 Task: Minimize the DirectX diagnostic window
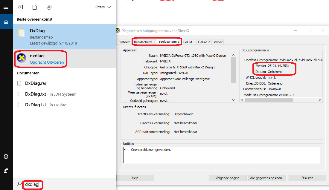[296, 30]
